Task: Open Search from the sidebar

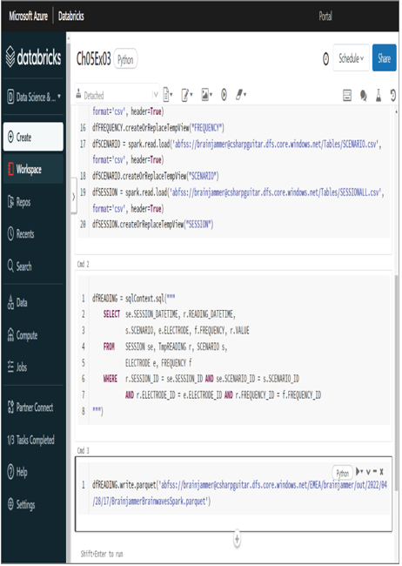Action: (19, 266)
